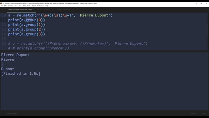Viewport: 209px width, 118px height.
Task: Click the syntax indicator at status bar right
Action: coord(203,114)
